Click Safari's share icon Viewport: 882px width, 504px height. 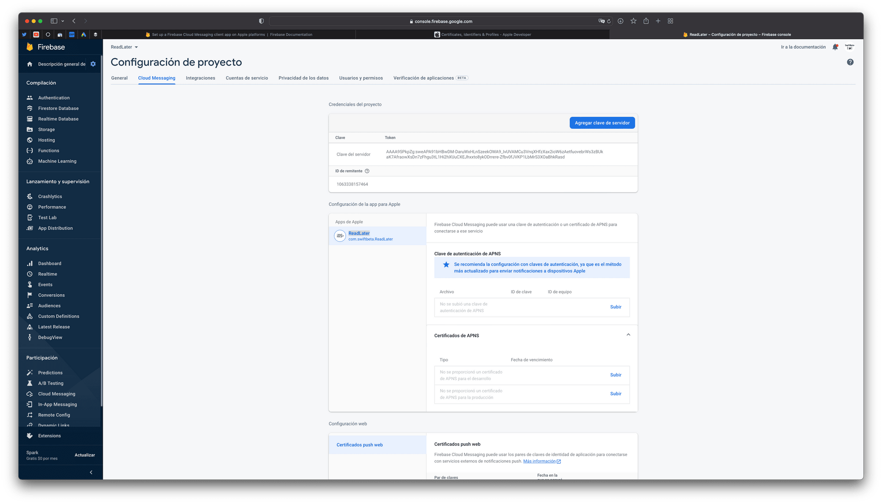pyautogui.click(x=646, y=21)
